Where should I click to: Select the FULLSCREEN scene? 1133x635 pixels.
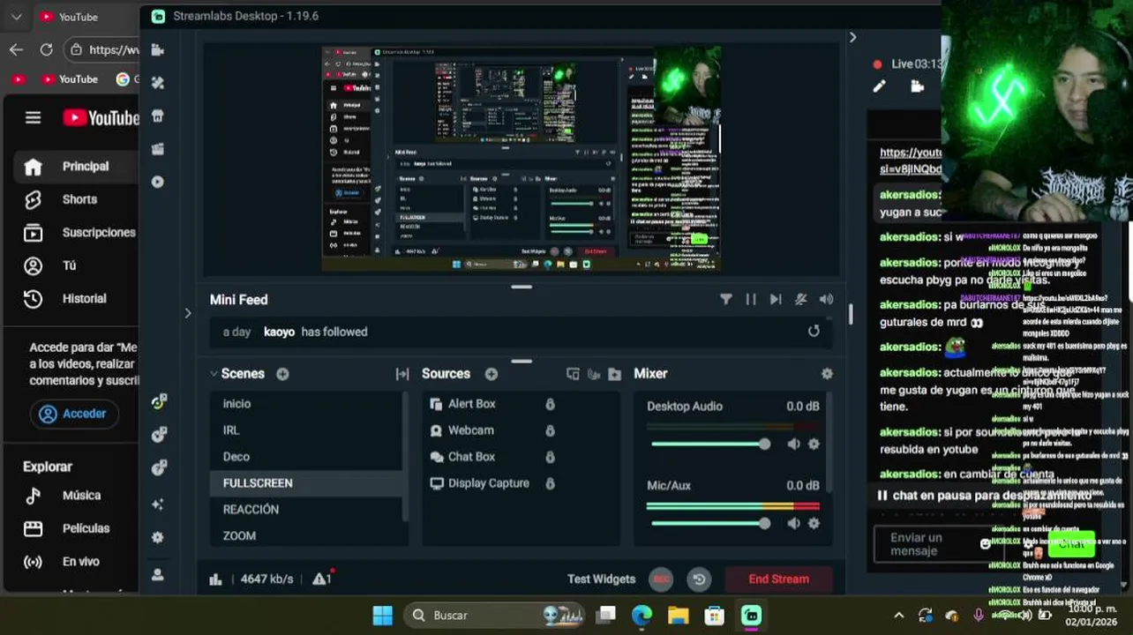305,483
